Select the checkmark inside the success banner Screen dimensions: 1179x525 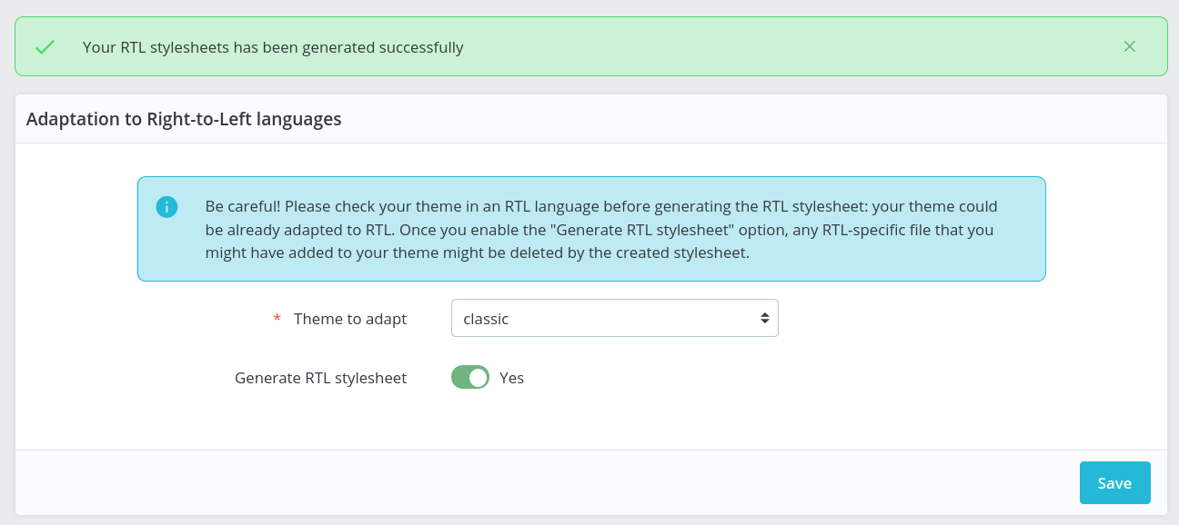(44, 46)
